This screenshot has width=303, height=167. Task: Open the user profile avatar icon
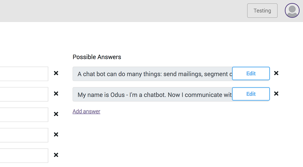(x=292, y=10)
